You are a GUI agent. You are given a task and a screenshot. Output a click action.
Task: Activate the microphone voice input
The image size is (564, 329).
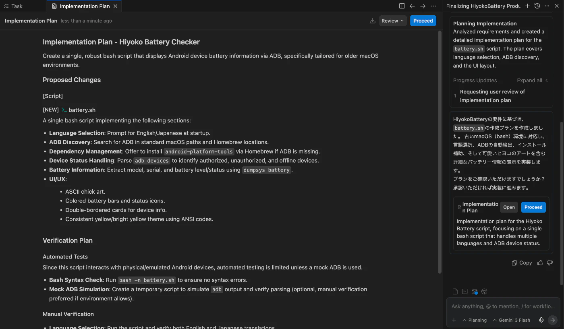(x=541, y=320)
